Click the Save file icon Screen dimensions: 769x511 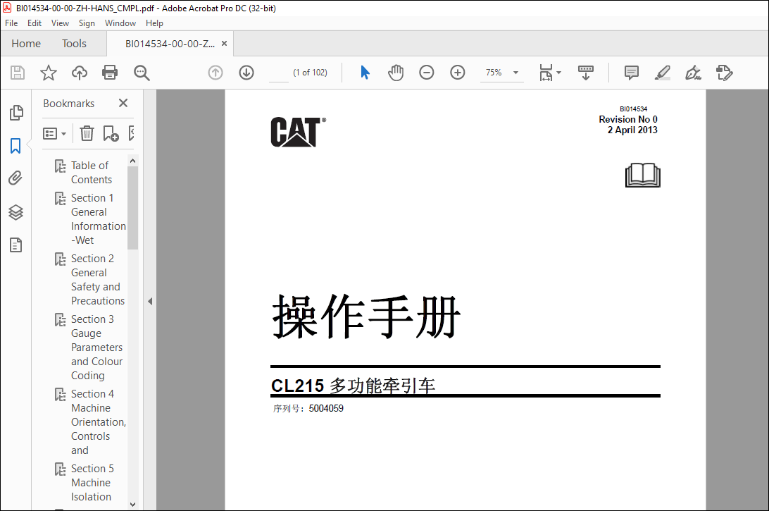18,73
